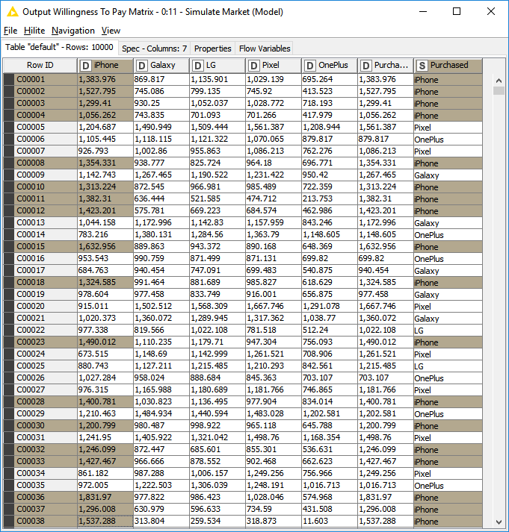Image resolution: width=509 pixels, height=532 pixels.
Task: Click the D type icon in Galaxy header
Action: (x=142, y=66)
